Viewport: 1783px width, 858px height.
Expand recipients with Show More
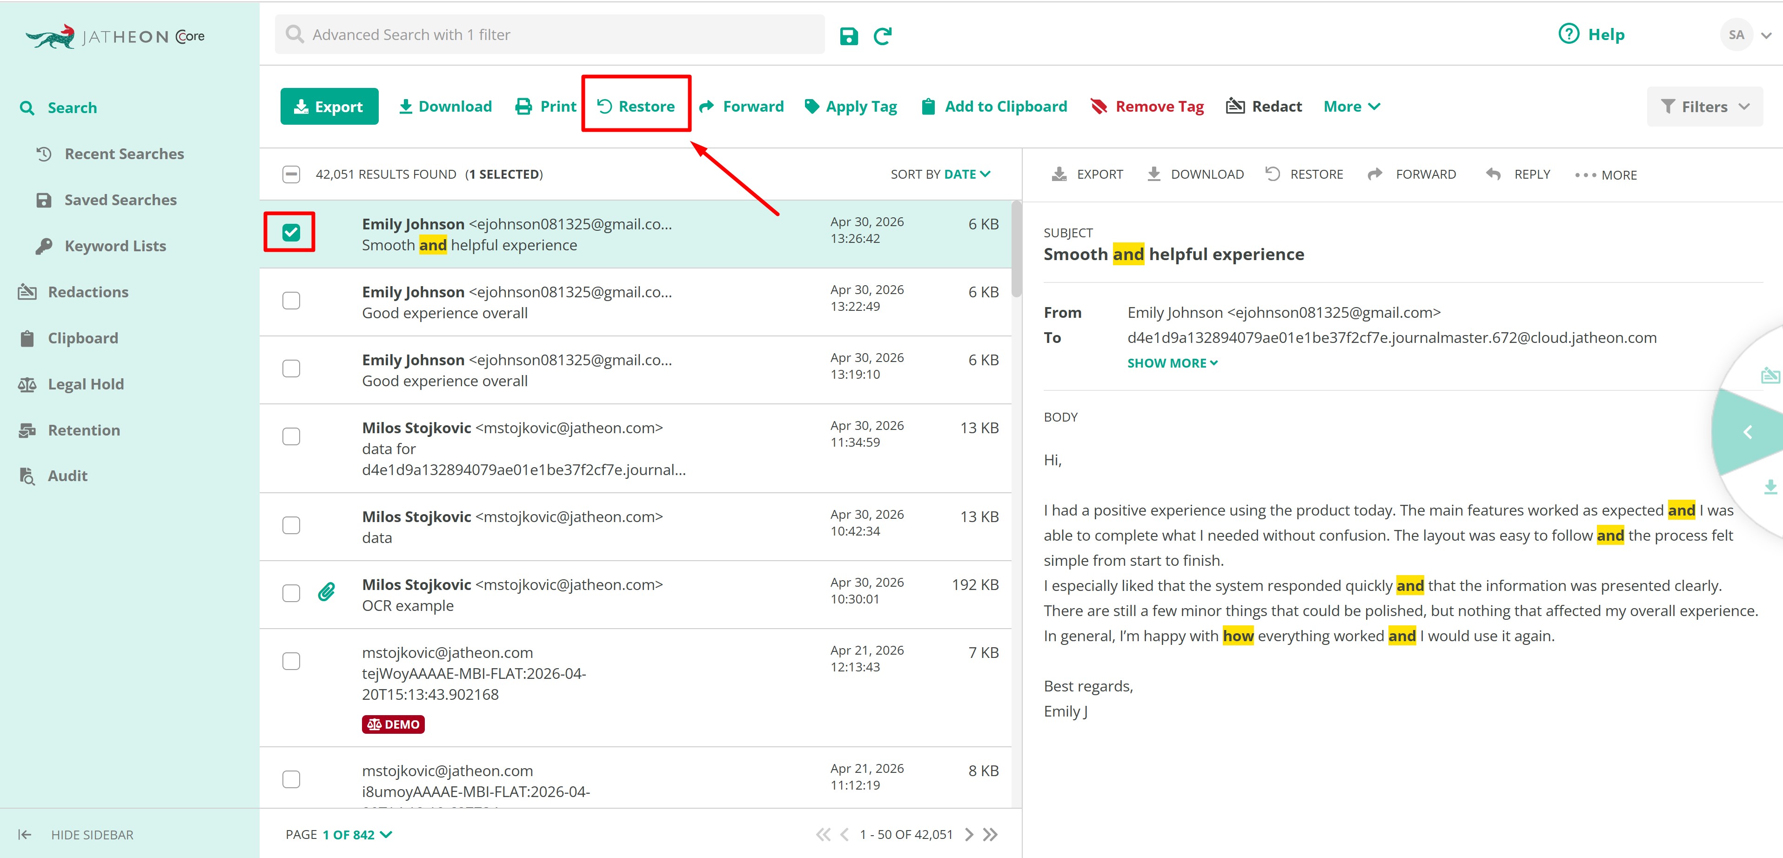tap(1173, 363)
